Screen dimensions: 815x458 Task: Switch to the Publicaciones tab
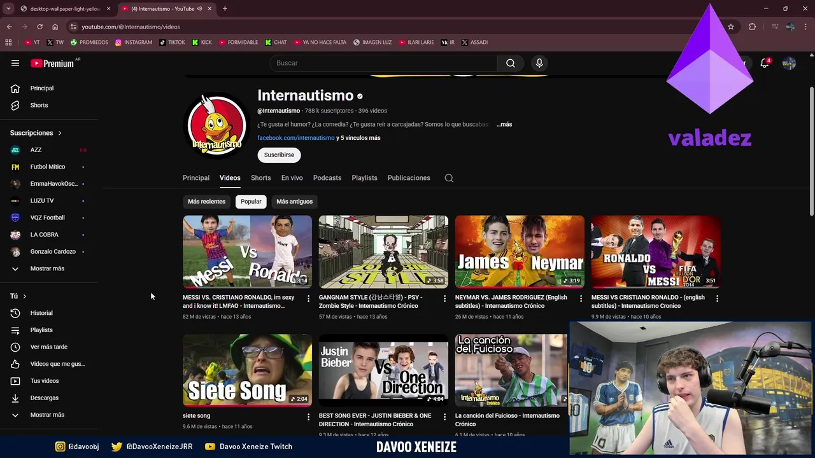[409, 178]
